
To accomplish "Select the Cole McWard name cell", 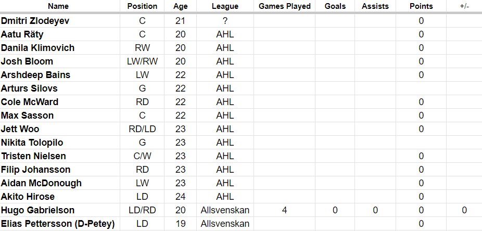I will coord(30,102).
